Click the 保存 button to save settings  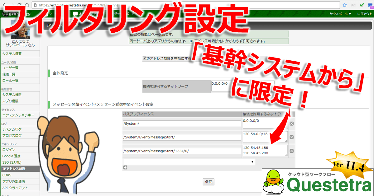(x=208, y=182)
